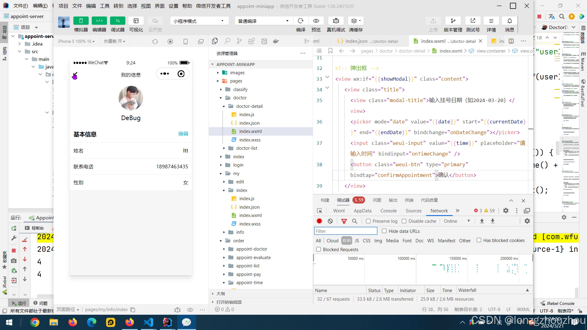Click the 真机调试 bug icon
Screen dimensions: 587x330
[x=336, y=21]
